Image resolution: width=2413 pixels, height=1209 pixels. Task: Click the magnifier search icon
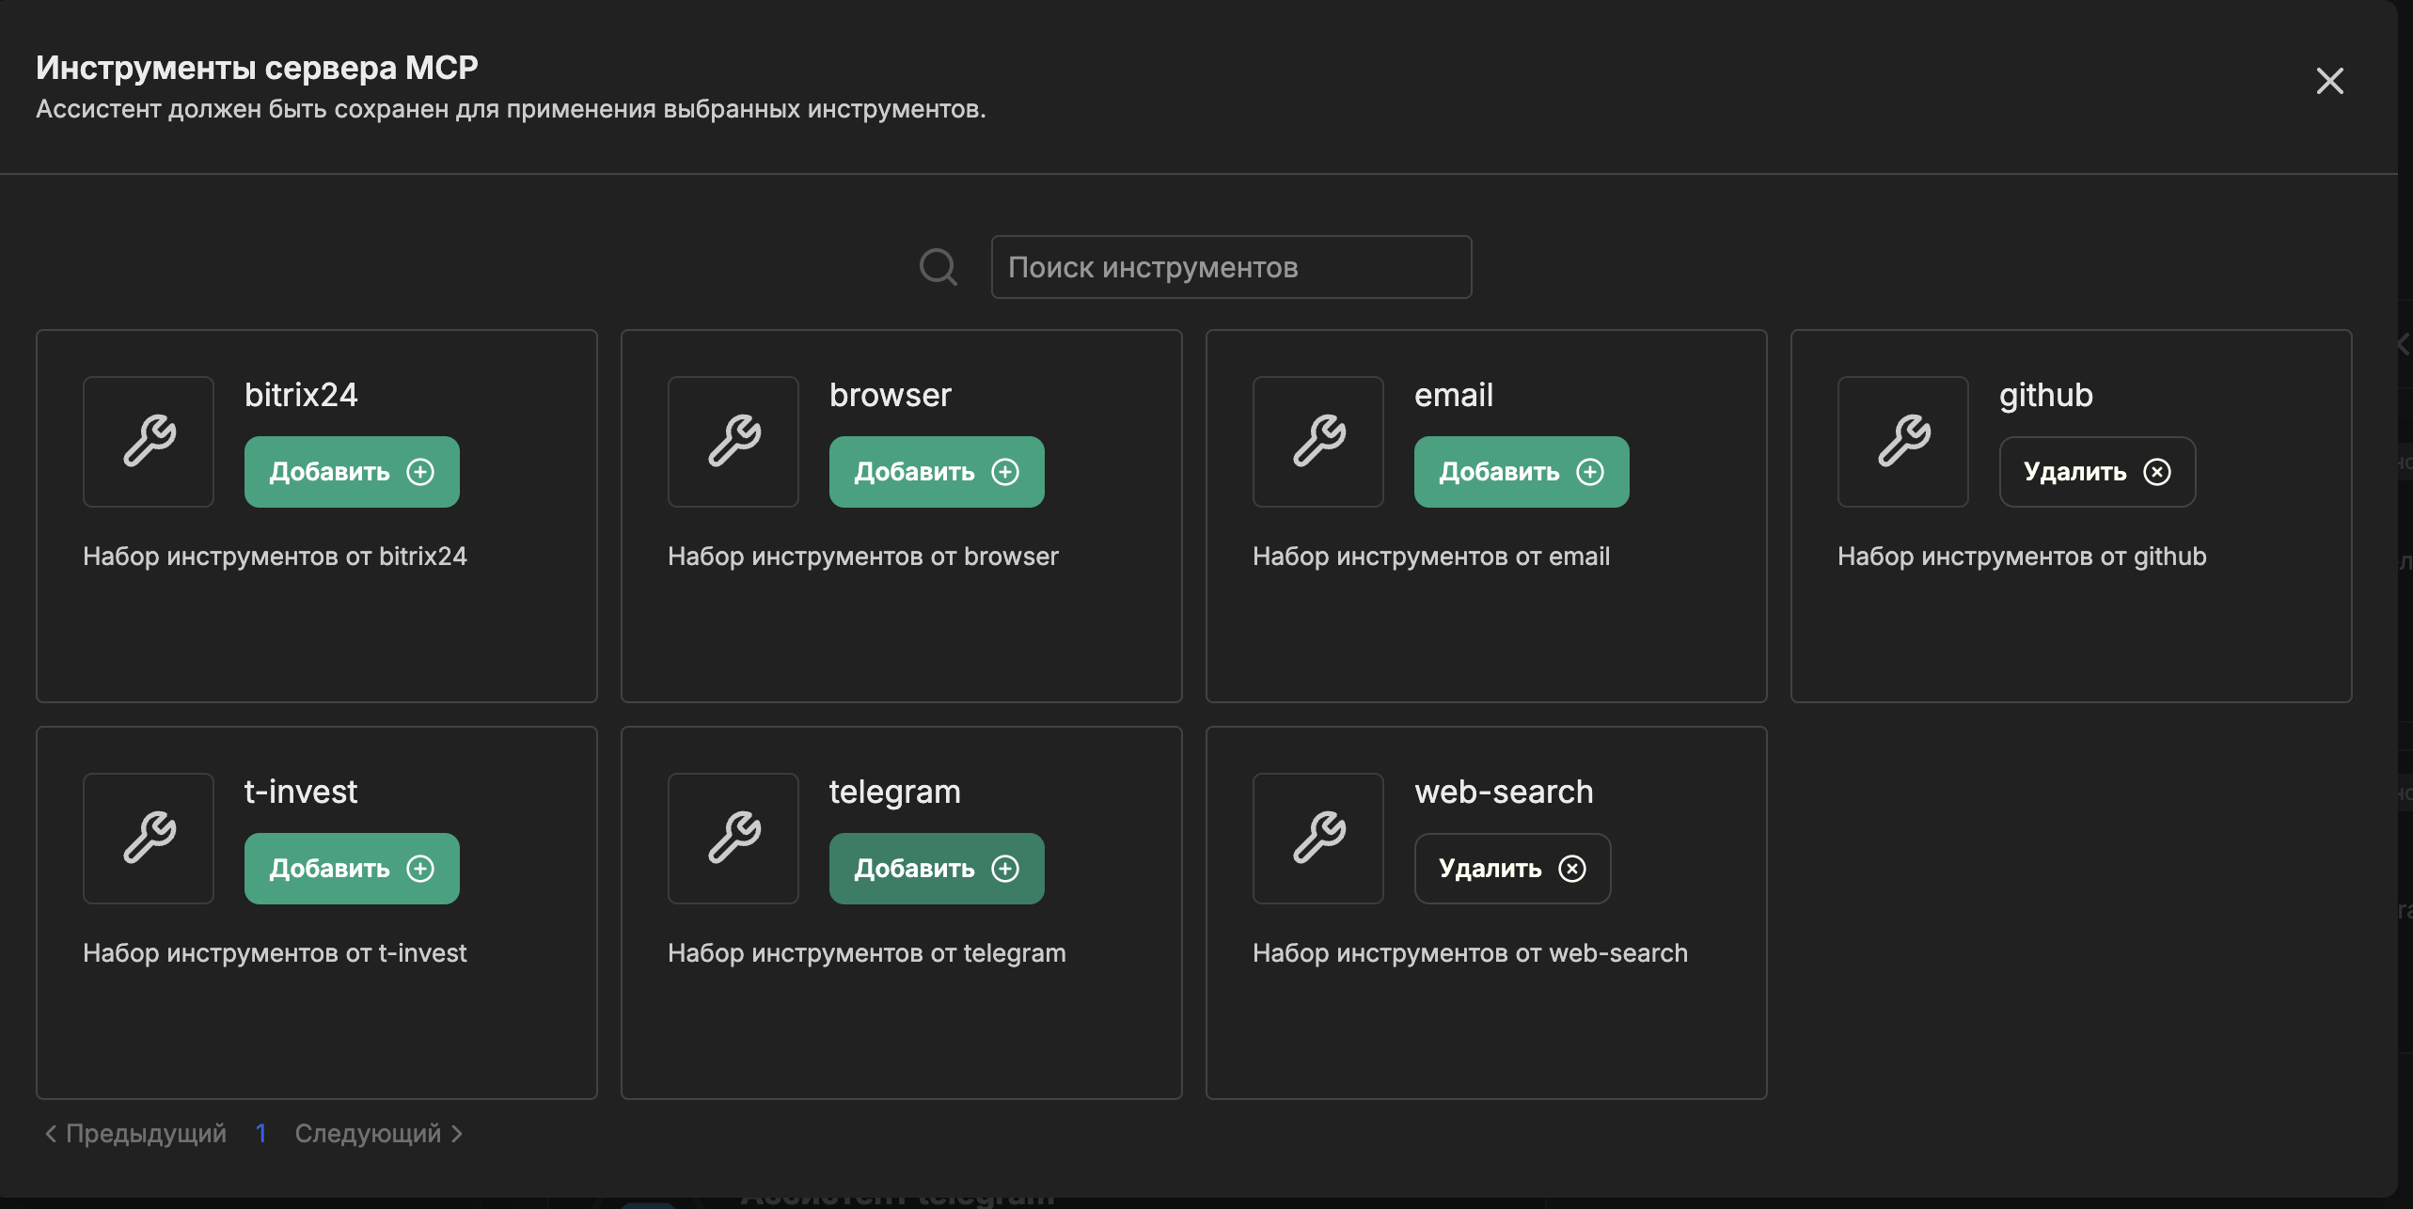pyautogui.click(x=938, y=267)
